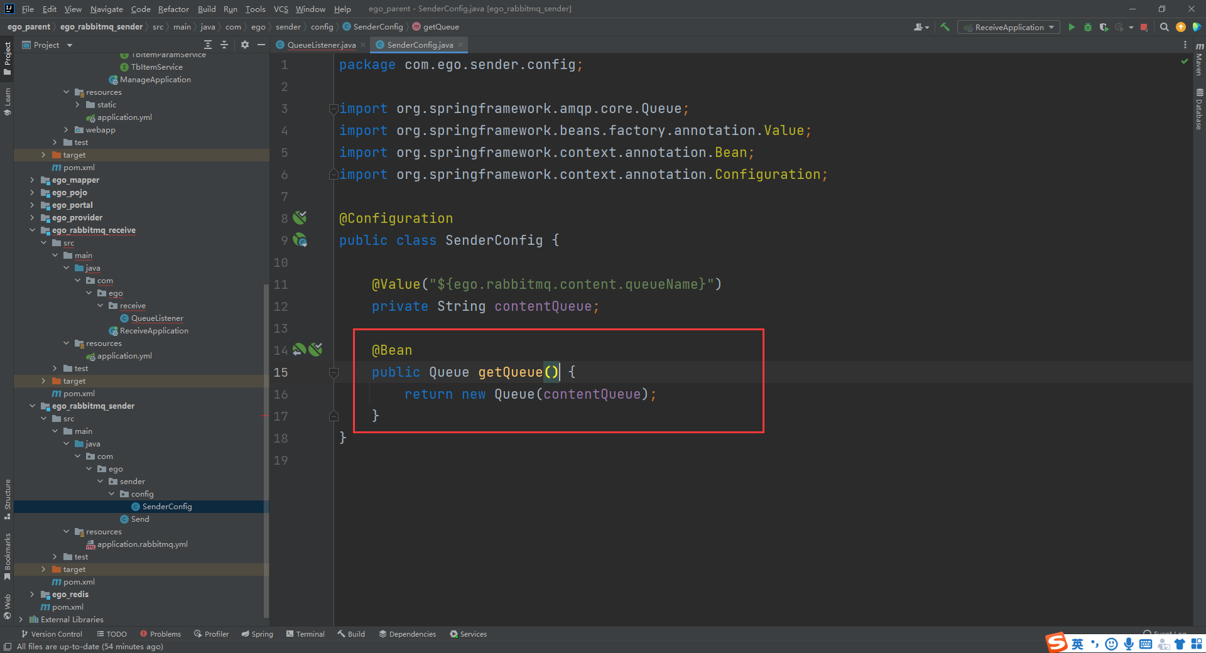The width and height of the screenshot is (1206, 653).
Task: Expand the ego_redis module
Action: 32,595
